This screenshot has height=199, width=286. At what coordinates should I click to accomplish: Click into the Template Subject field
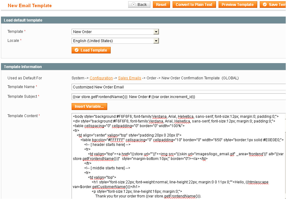(x=179, y=97)
